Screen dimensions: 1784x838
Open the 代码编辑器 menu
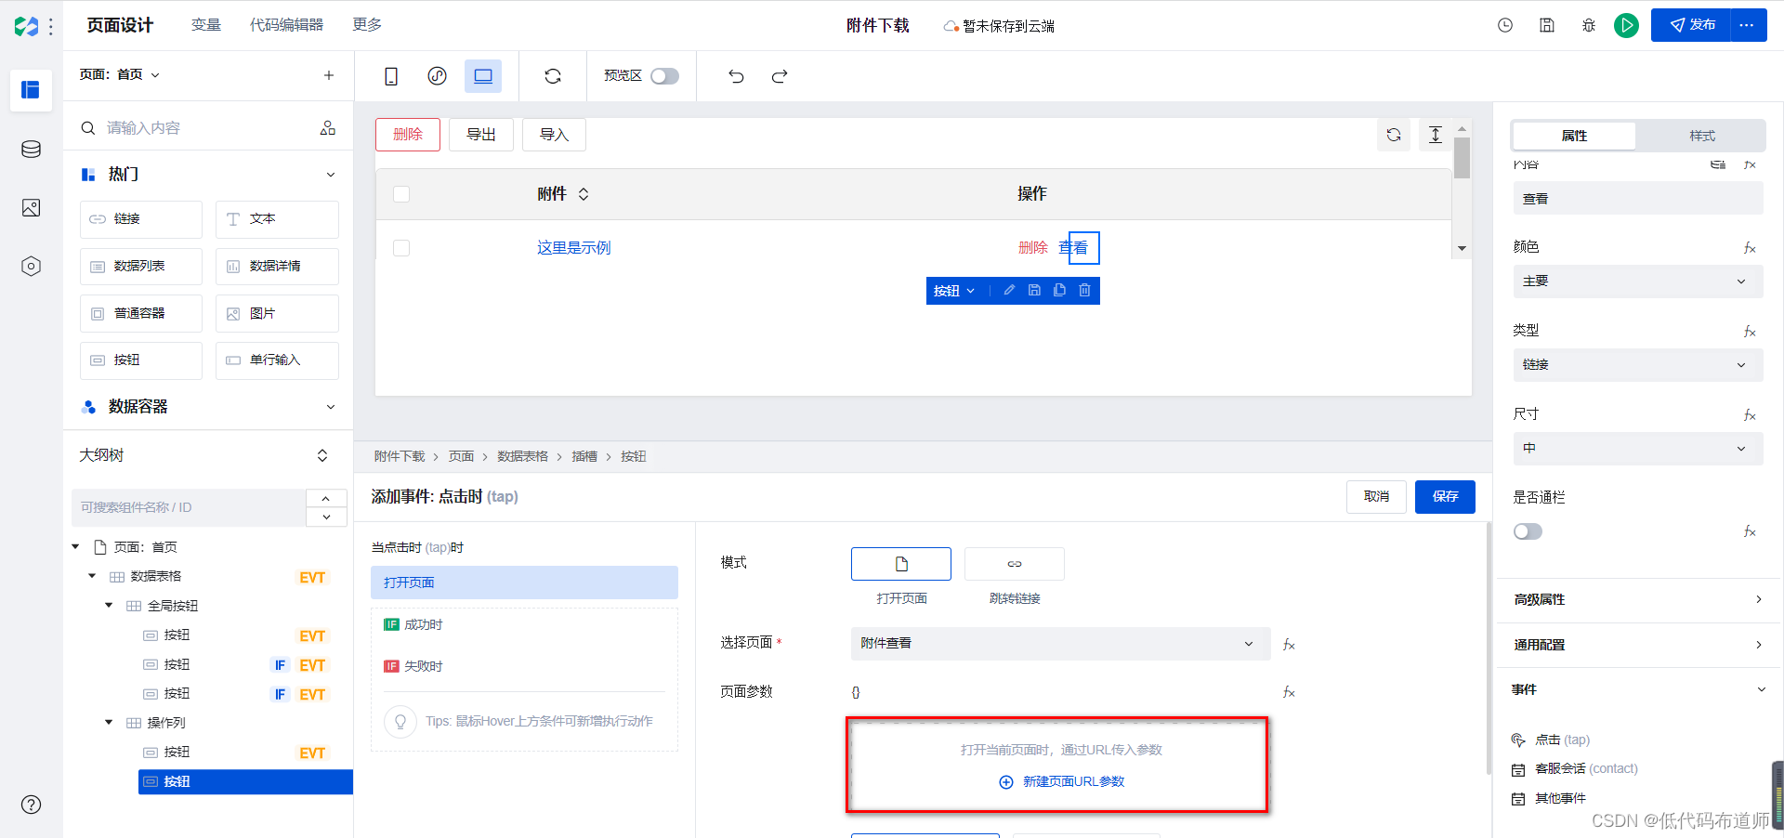(286, 25)
